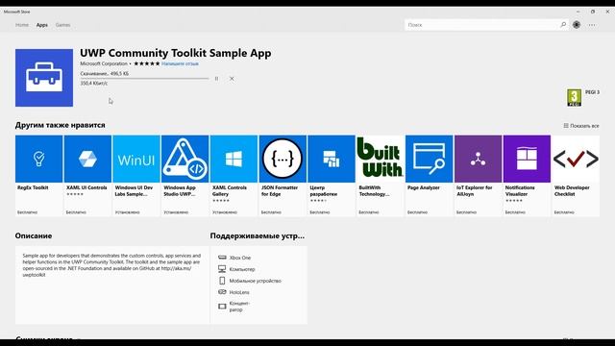Click the download progress bar

pos(144,79)
